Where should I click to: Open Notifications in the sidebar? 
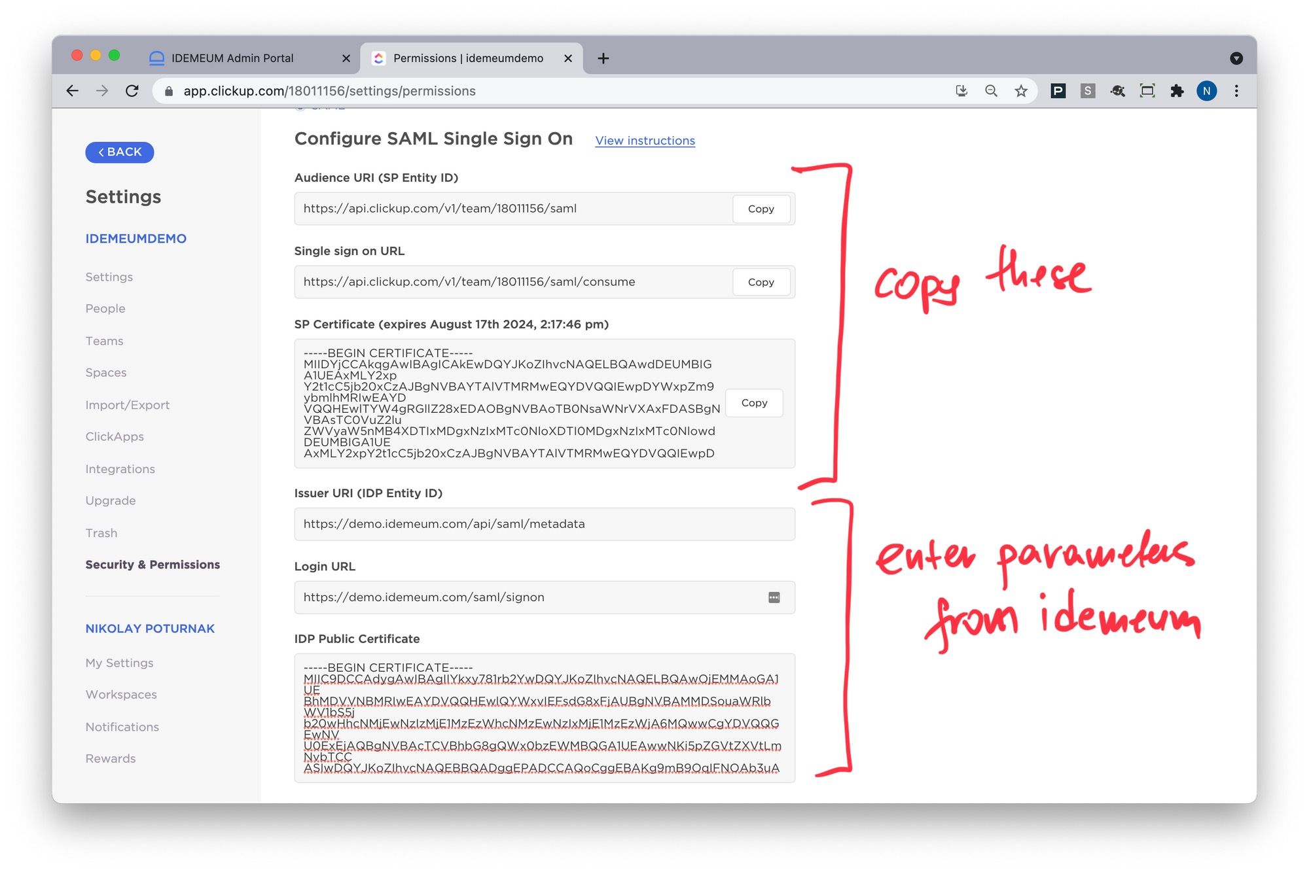click(122, 727)
